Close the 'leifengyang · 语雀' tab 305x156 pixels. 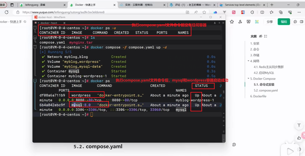tap(65, 5)
